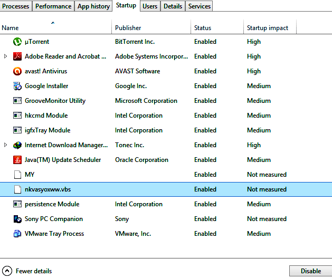Select Sony PC Companion name text
This screenshot has height=278, width=332.
click(x=53, y=219)
